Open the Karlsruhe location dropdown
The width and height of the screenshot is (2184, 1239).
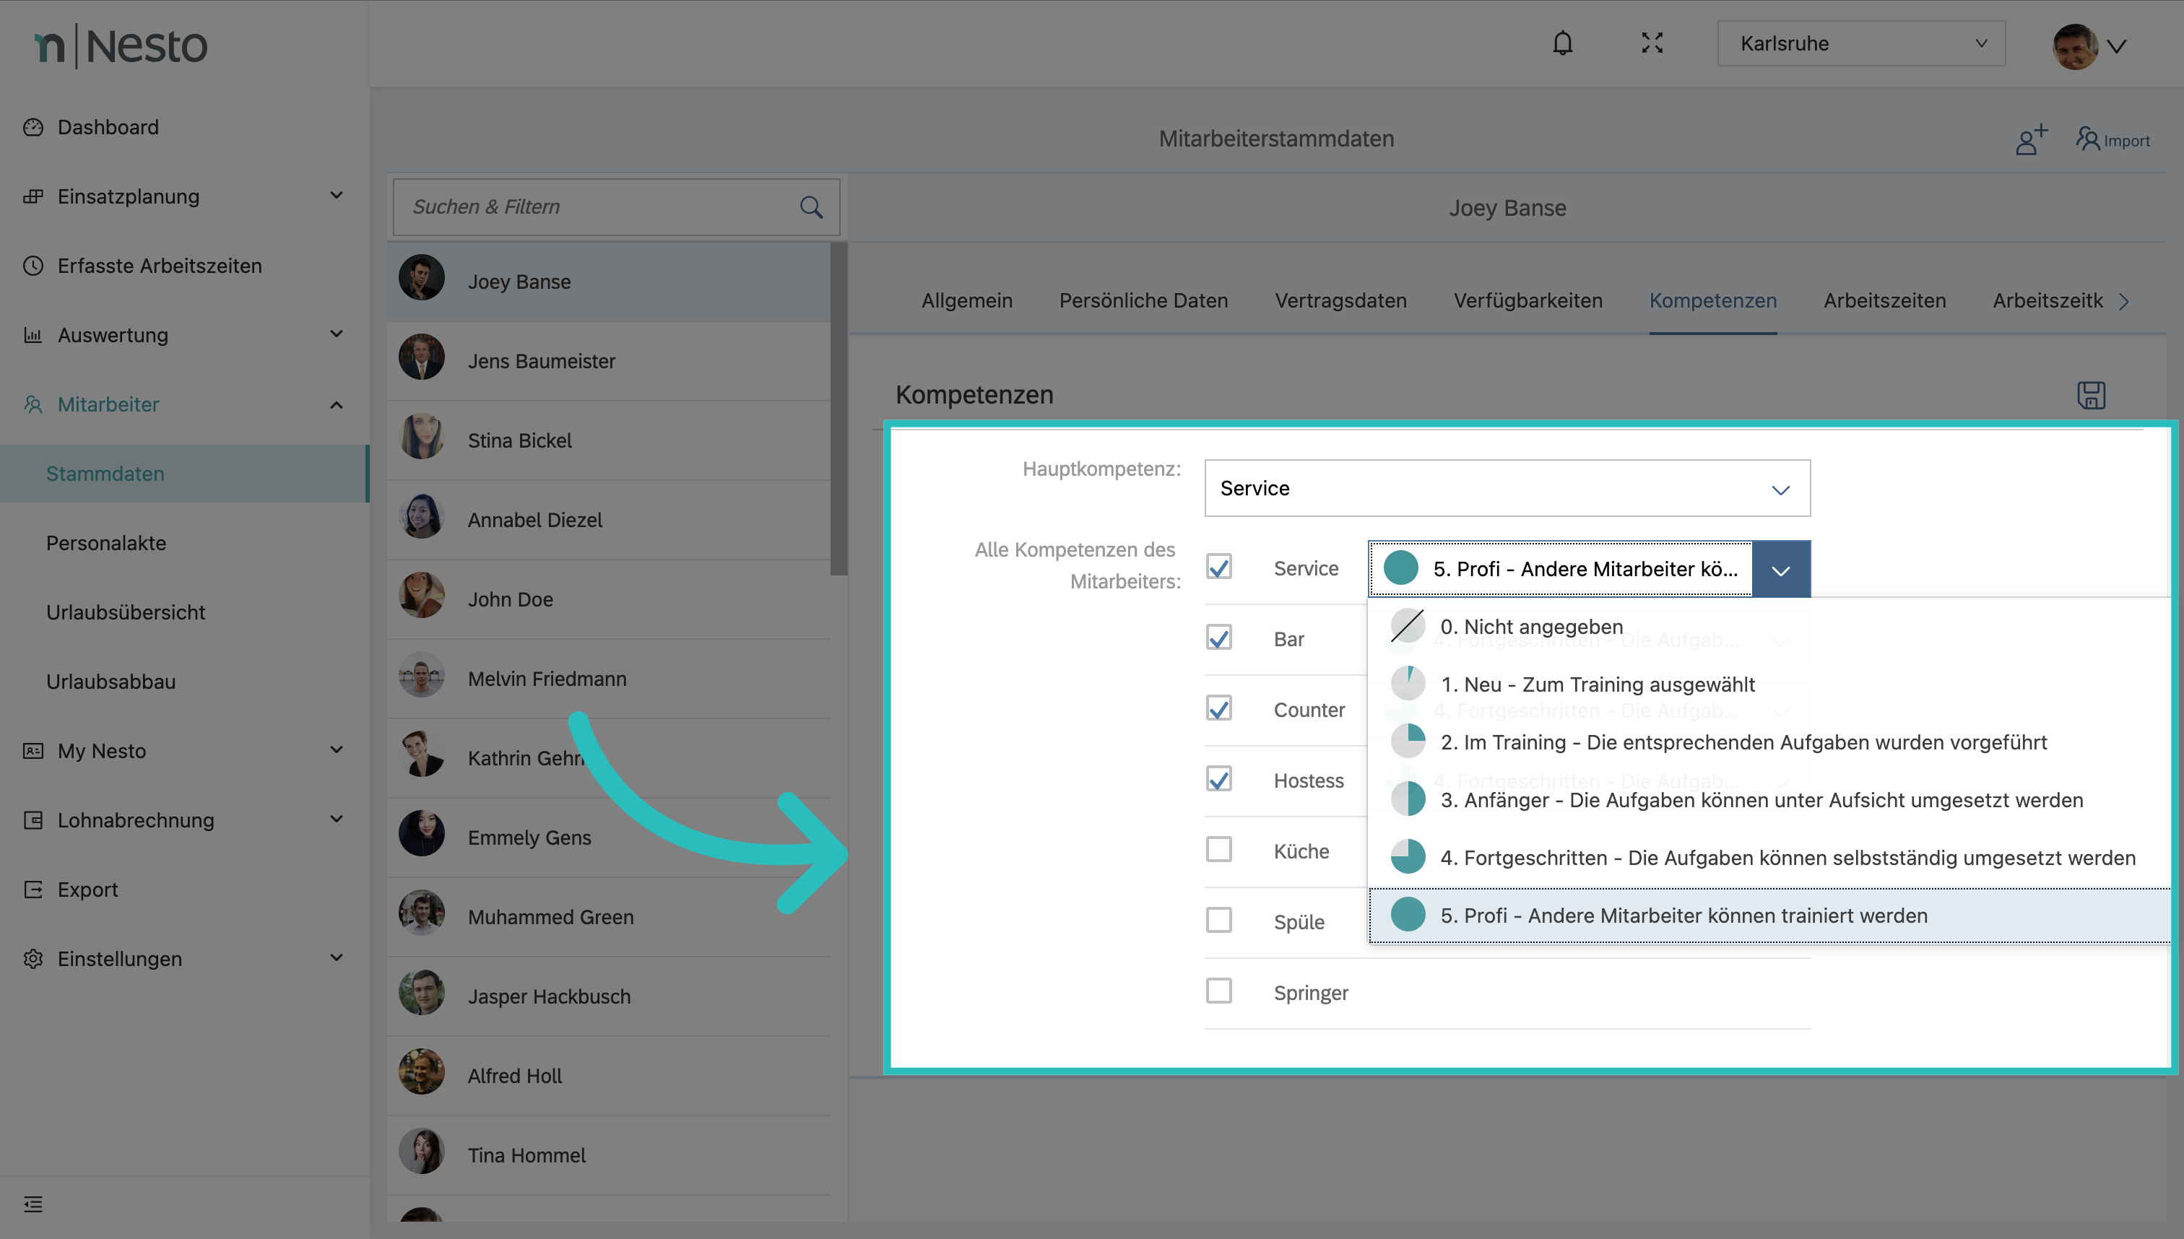click(x=1860, y=43)
